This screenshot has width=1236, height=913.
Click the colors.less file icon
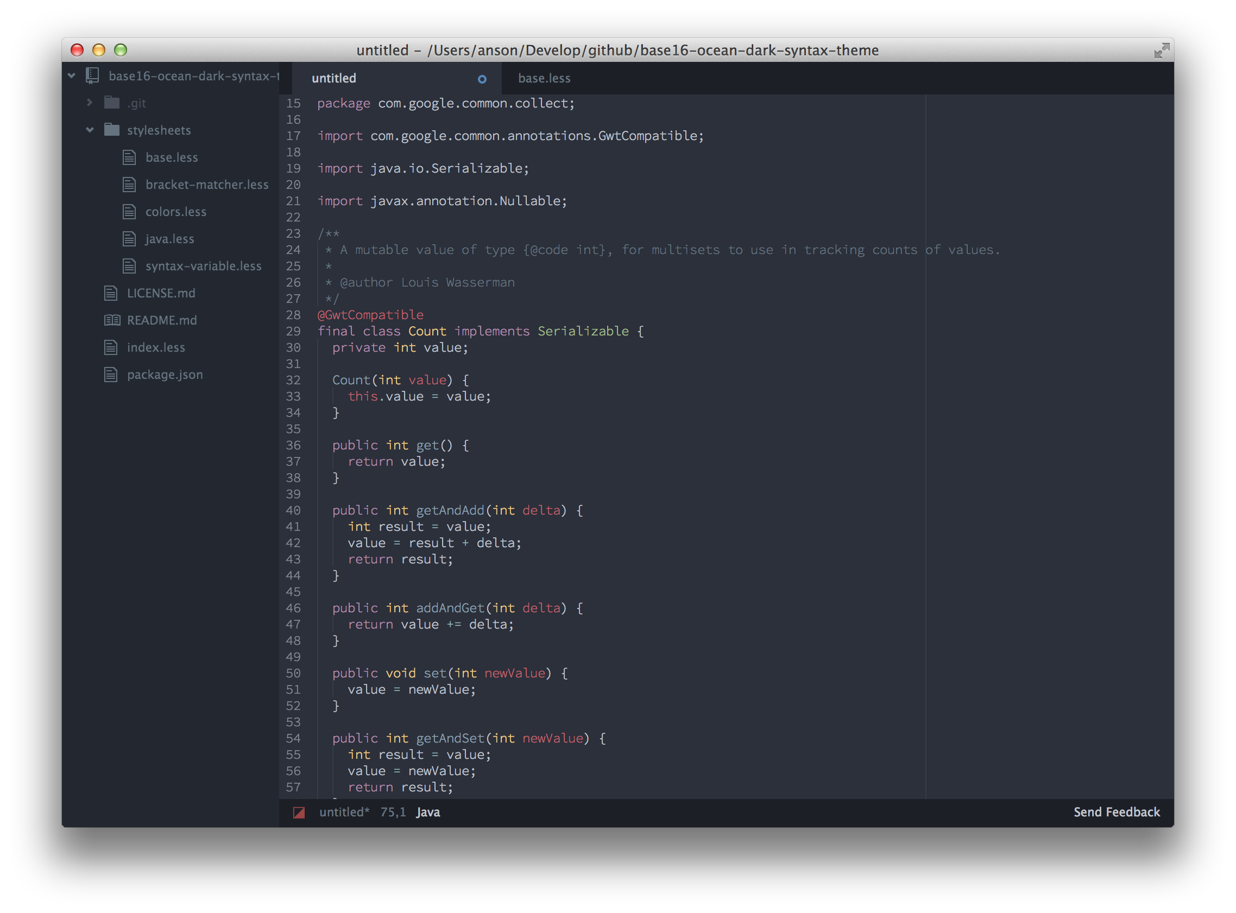[129, 212]
